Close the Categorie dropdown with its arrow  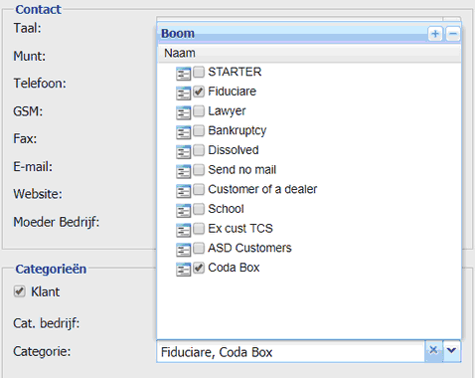point(451,350)
